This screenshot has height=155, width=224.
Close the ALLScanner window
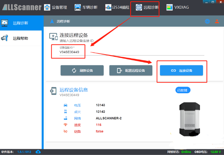pos(220,2)
